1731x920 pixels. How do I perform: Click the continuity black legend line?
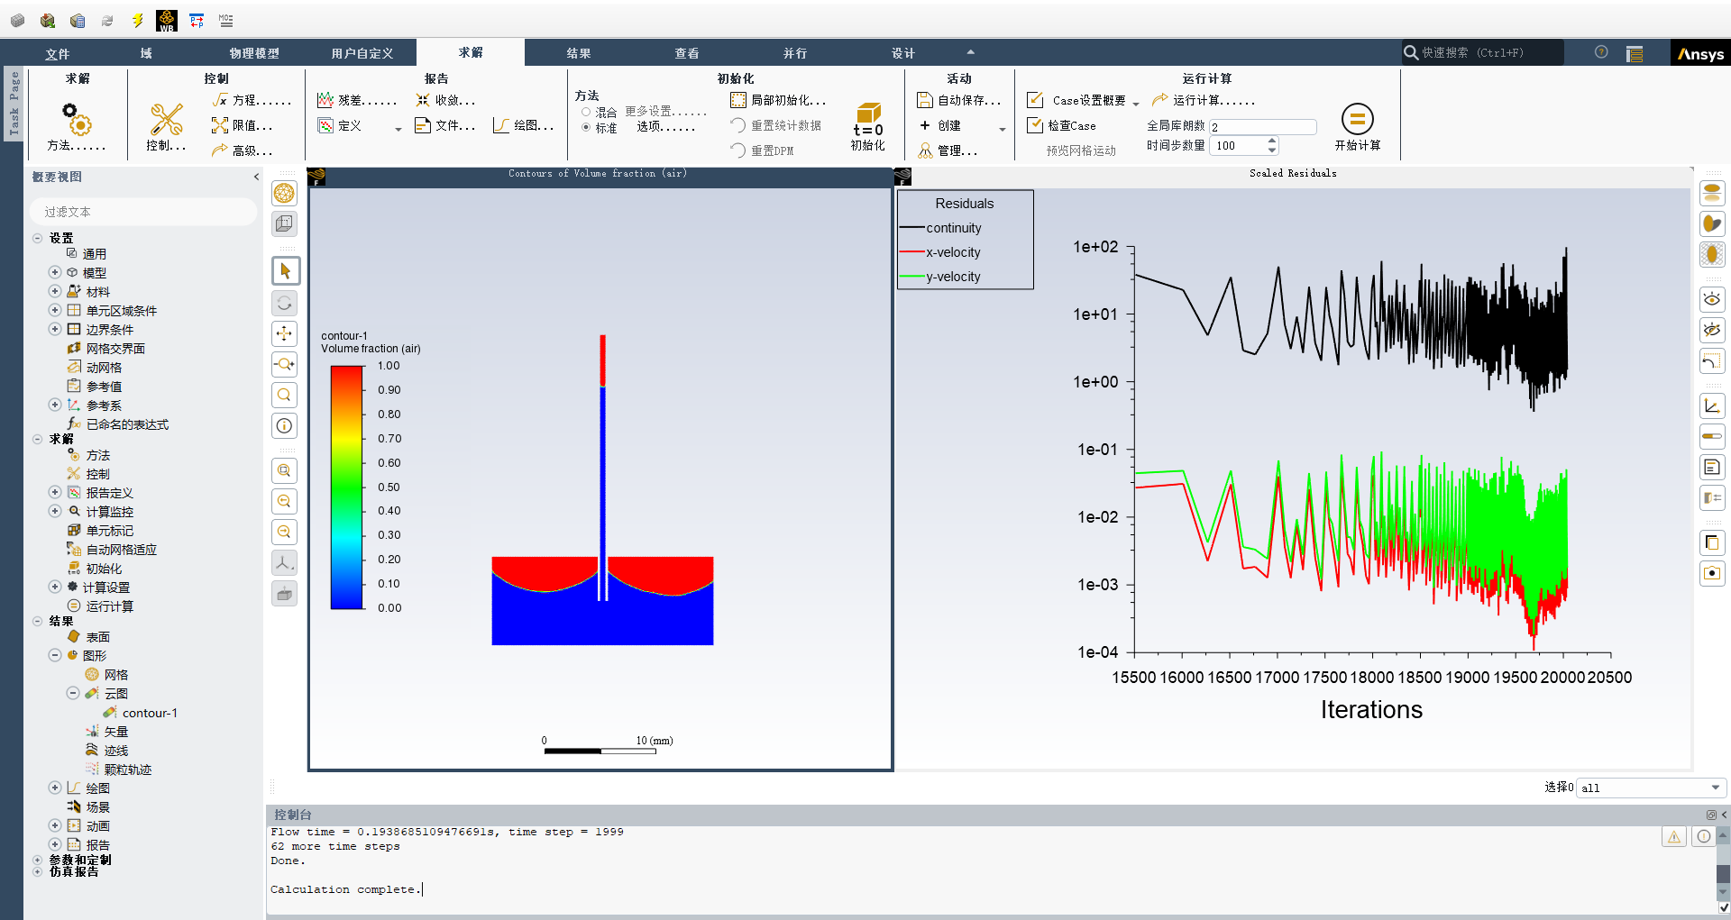[911, 228]
